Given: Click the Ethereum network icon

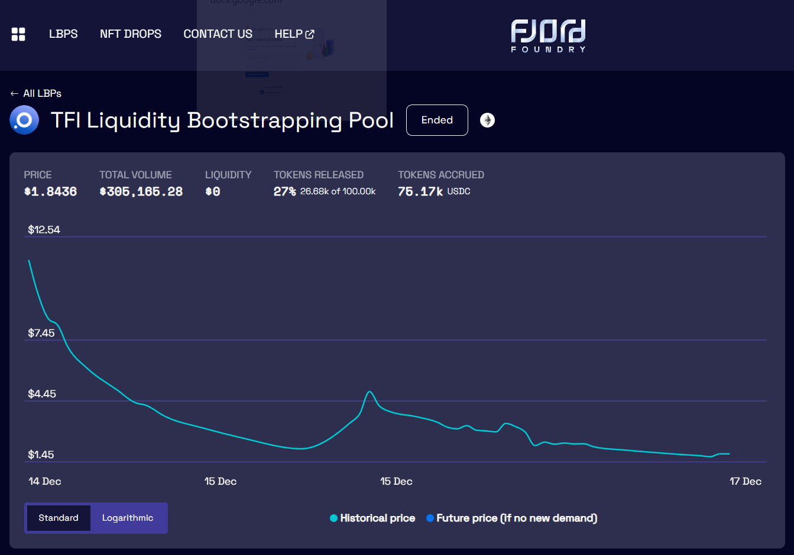Looking at the screenshot, I should [487, 120].
